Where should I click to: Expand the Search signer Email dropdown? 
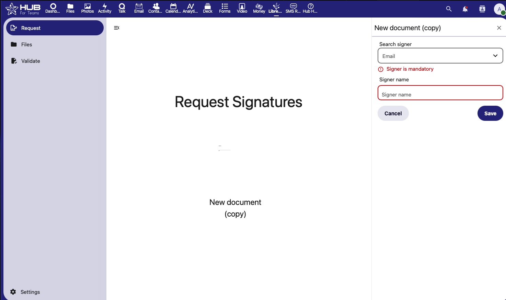(440, 56)
